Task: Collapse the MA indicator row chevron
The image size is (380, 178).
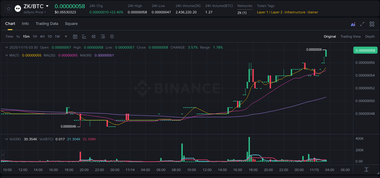Action: coord(7,55)
